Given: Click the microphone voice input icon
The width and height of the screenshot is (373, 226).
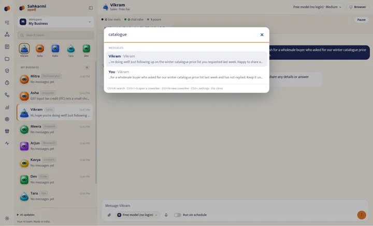Looking at the screenshot, I should [x=166, y=215].
